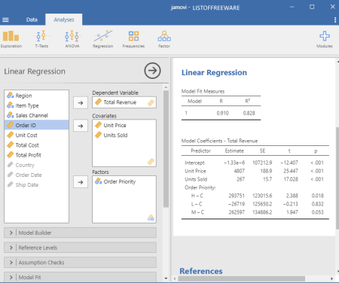The height and width of the screenshot is (283, 339).
Task: Click scroll-up arrow of options panel
Action: (166, 87)
